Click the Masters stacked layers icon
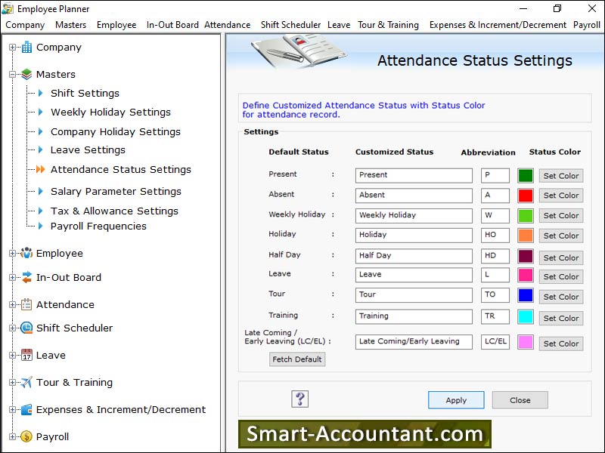This screenshot has height=453, width=605. point(26,75)
